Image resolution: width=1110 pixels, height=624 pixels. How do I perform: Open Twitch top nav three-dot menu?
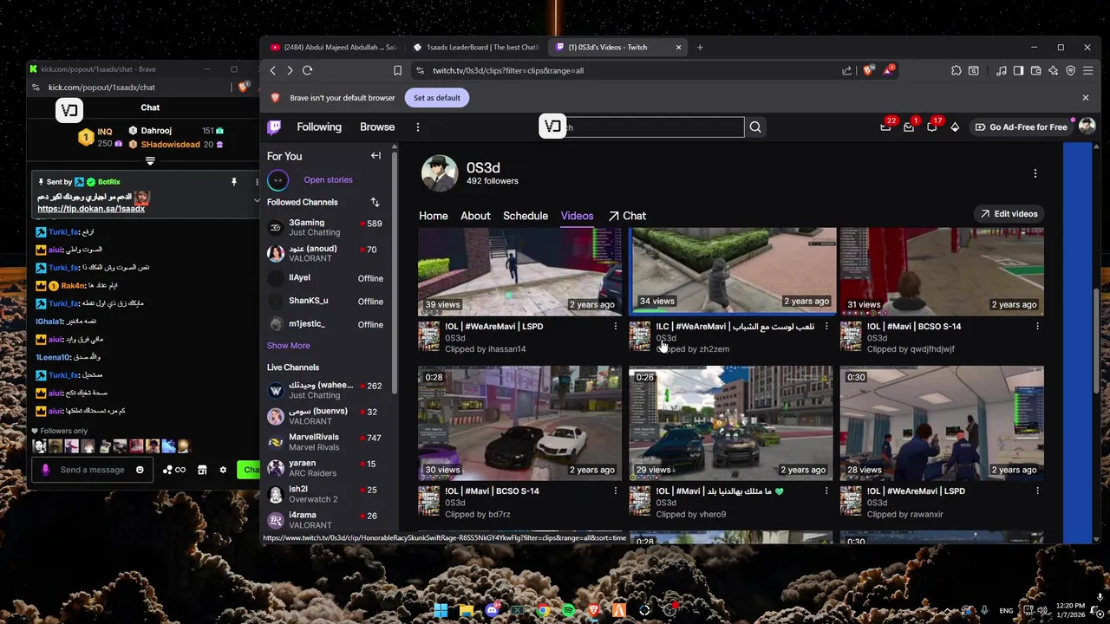(x=417, y=127)
